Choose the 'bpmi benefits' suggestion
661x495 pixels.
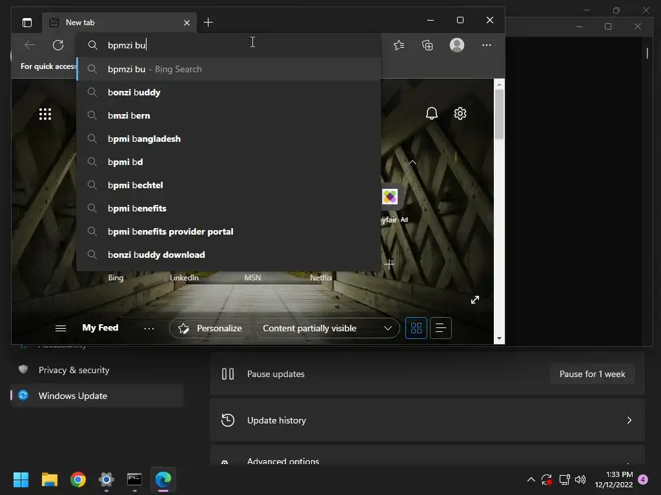[x=229, y=208]
